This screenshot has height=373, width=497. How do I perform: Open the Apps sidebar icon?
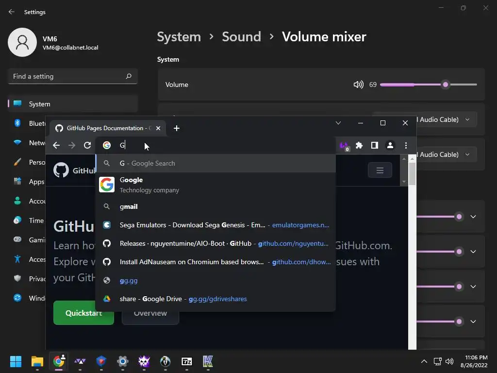(17, 182)
